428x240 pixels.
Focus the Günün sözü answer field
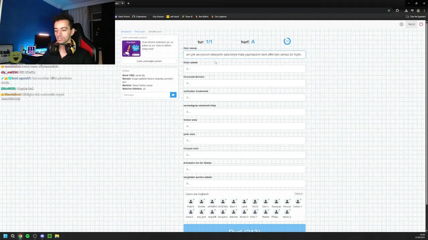click(244, 126)
